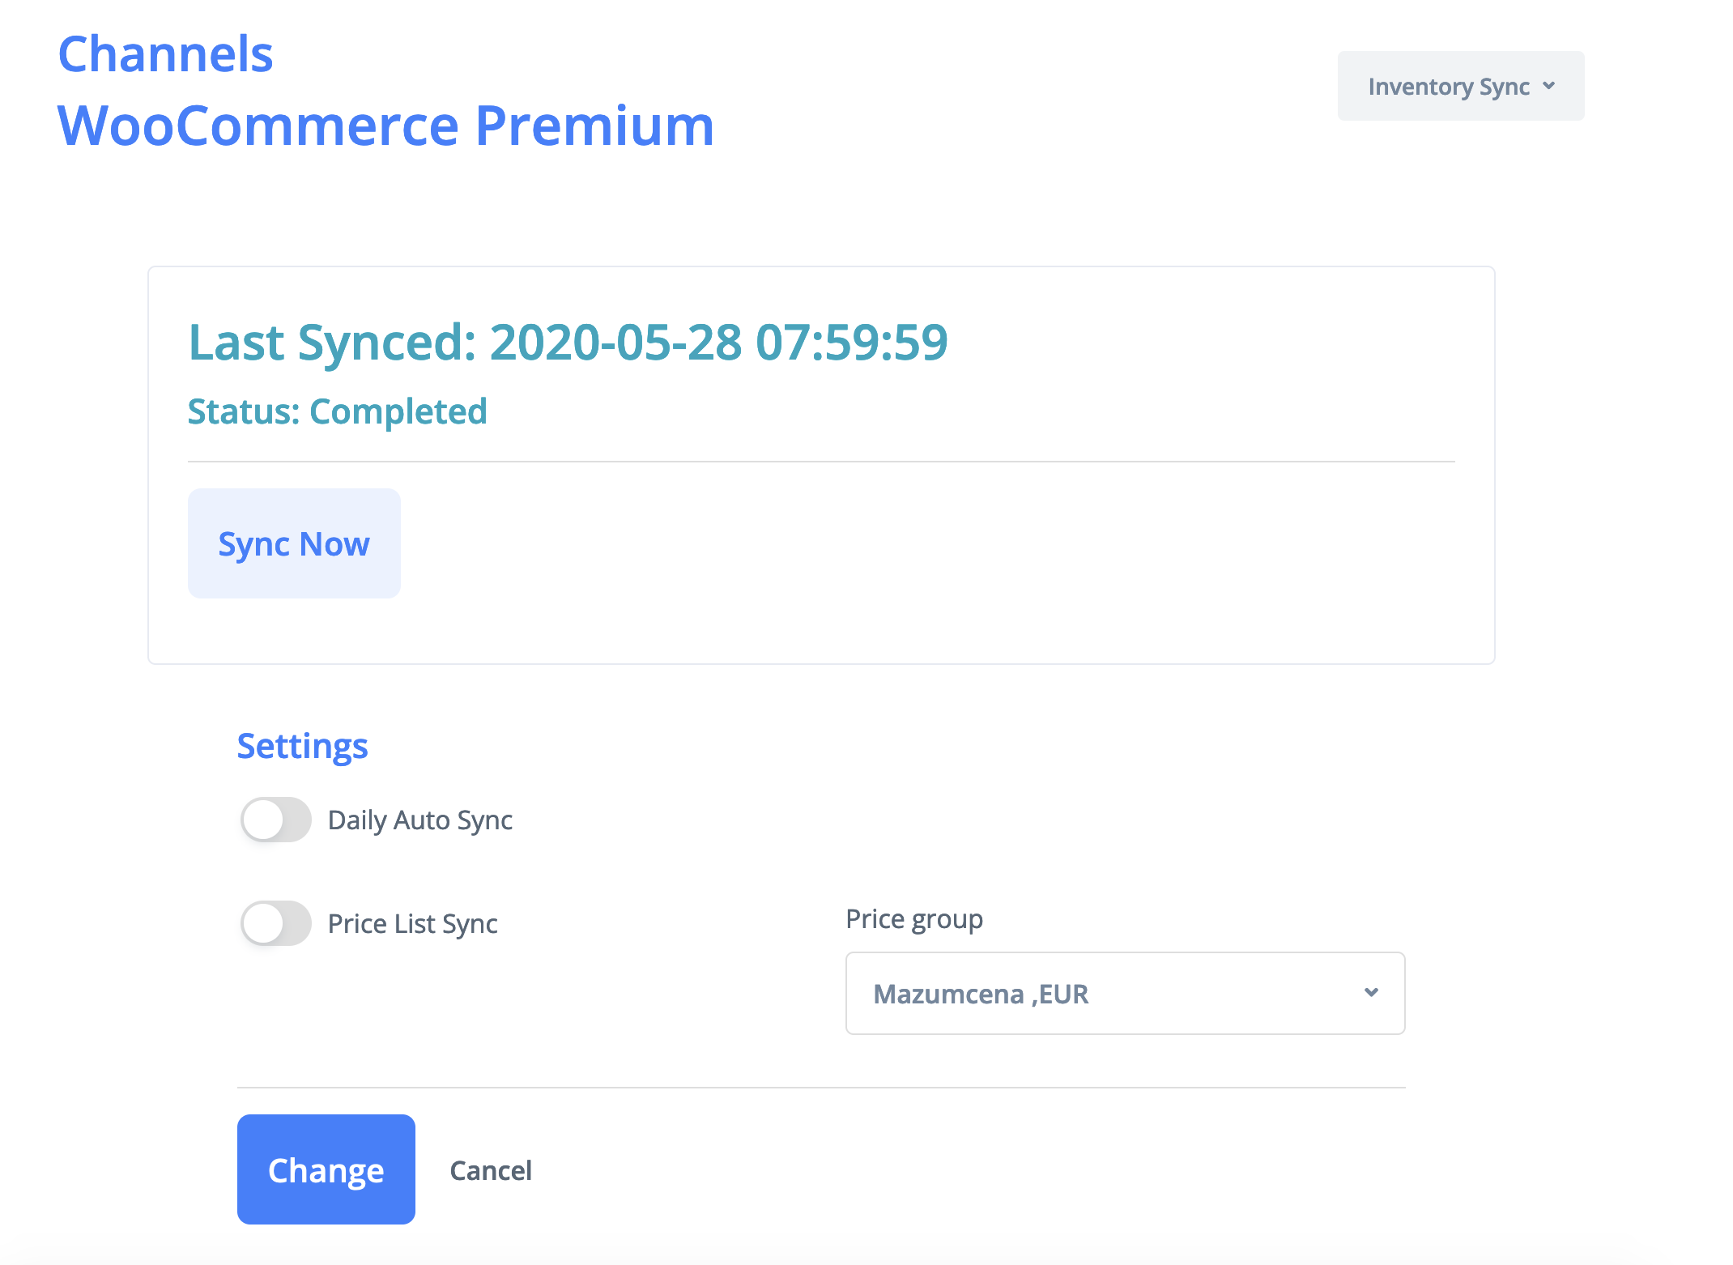
Task: Click the Settings section heading
Action: pos(302,746)
